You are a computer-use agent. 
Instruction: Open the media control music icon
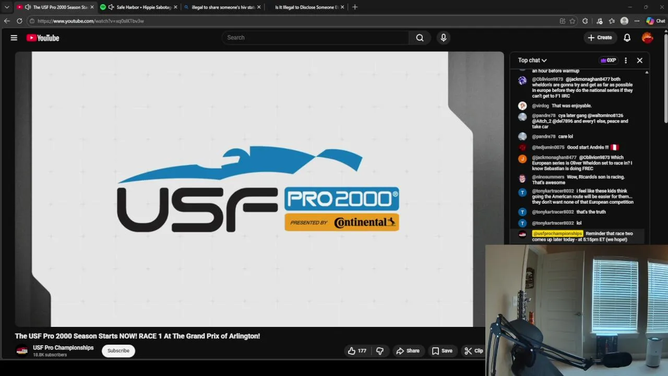coord(600,21)
